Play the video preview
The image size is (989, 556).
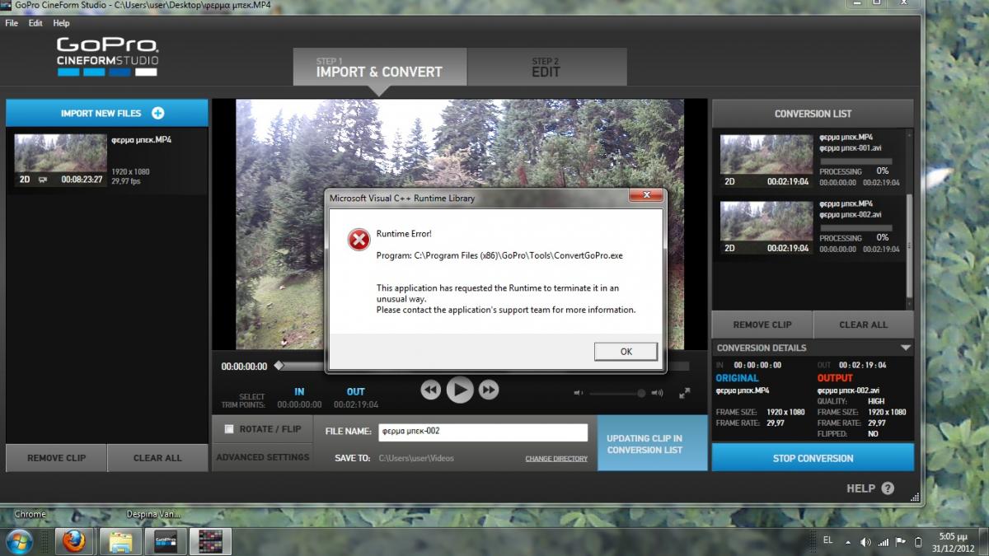(x=460, y=390)
